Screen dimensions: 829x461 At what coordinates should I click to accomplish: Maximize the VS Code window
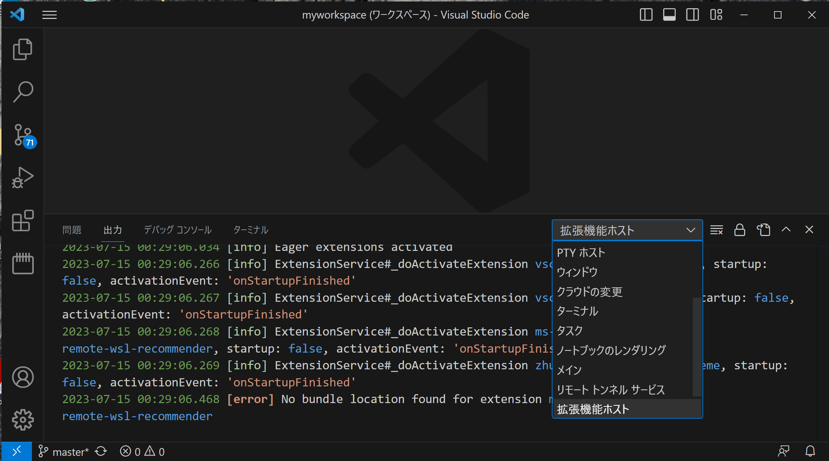pos(778,15)
